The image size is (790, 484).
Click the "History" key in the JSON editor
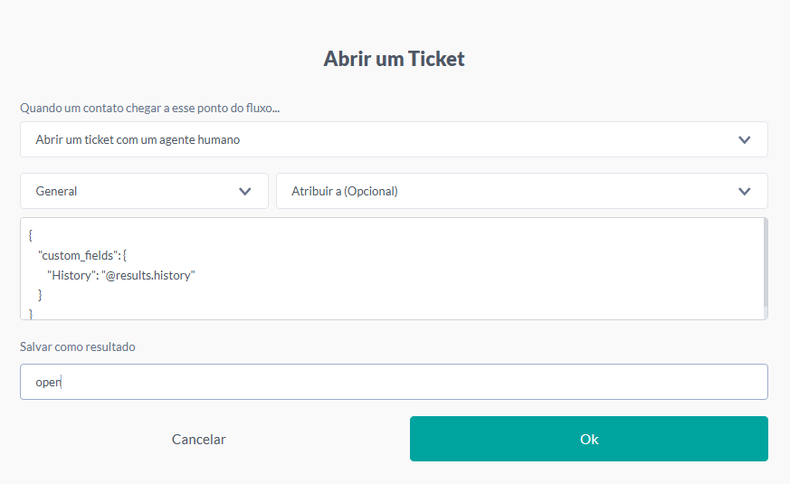click(71, 276)
